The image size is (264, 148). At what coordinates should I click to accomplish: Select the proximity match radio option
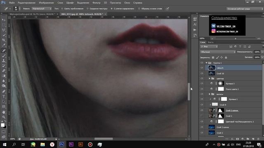click(x=62, y=9)
